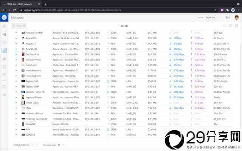242x151 pixels.
Task: Open the Alerts bell icon in the sidebar
Action: click(x=4, y=87)
